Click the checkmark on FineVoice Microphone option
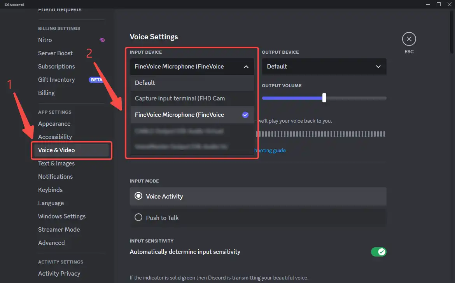 pos(245,115)
